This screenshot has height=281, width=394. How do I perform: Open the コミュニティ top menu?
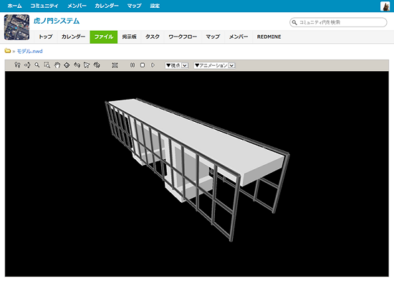pyautogui.click(x=44, y=6)
